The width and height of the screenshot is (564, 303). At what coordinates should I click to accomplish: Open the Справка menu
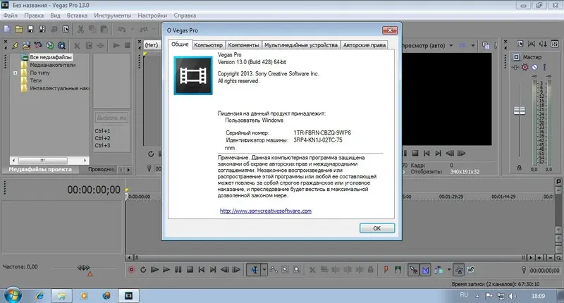(x=185, y=16)
